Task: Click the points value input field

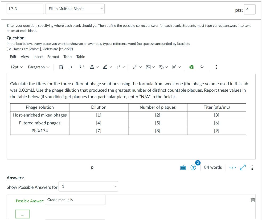Action: [x=249, y=10]
